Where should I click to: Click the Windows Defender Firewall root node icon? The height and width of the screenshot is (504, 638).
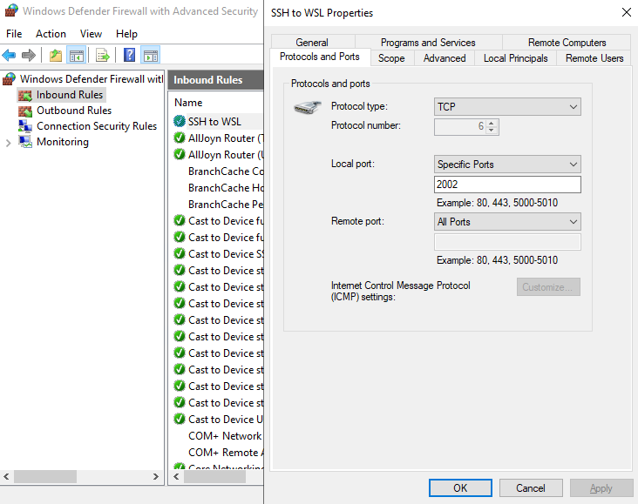tap(9, 79)
